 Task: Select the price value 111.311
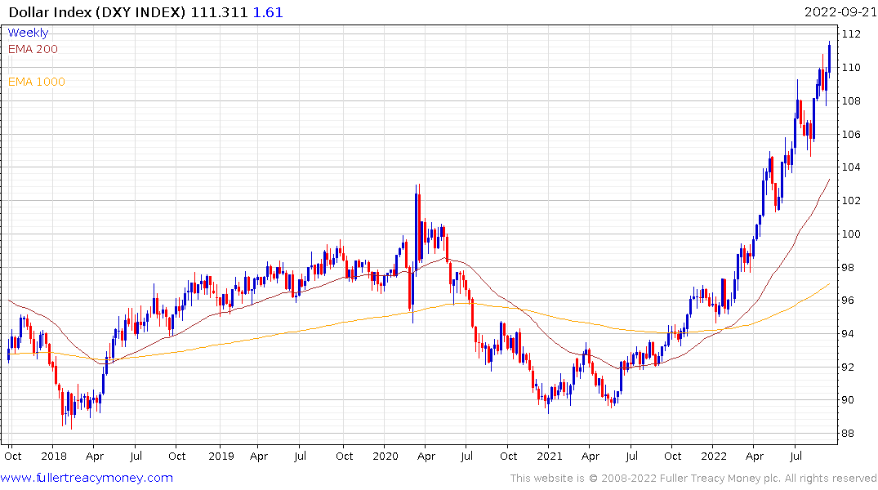[x=219, y=12]
